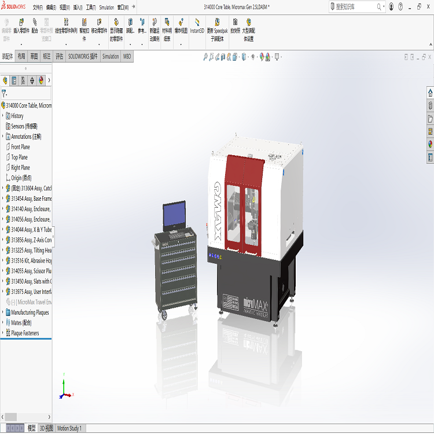Screen dimensions: 434x434
Task: Open the 窗口(W) menu
Action: (123, 8)
